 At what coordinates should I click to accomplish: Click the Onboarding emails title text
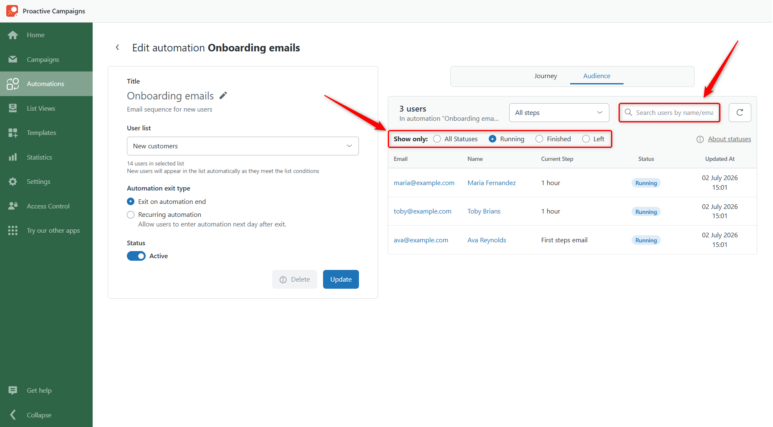coord(170,96)
